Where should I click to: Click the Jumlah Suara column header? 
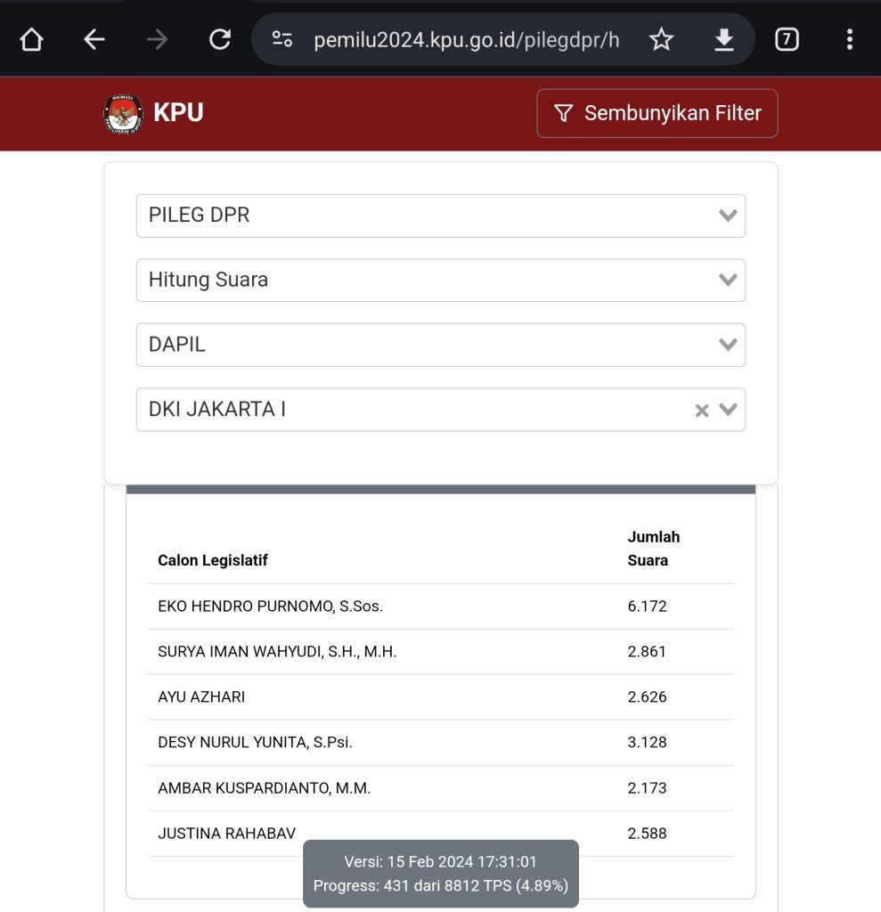(x=653, y=549)
